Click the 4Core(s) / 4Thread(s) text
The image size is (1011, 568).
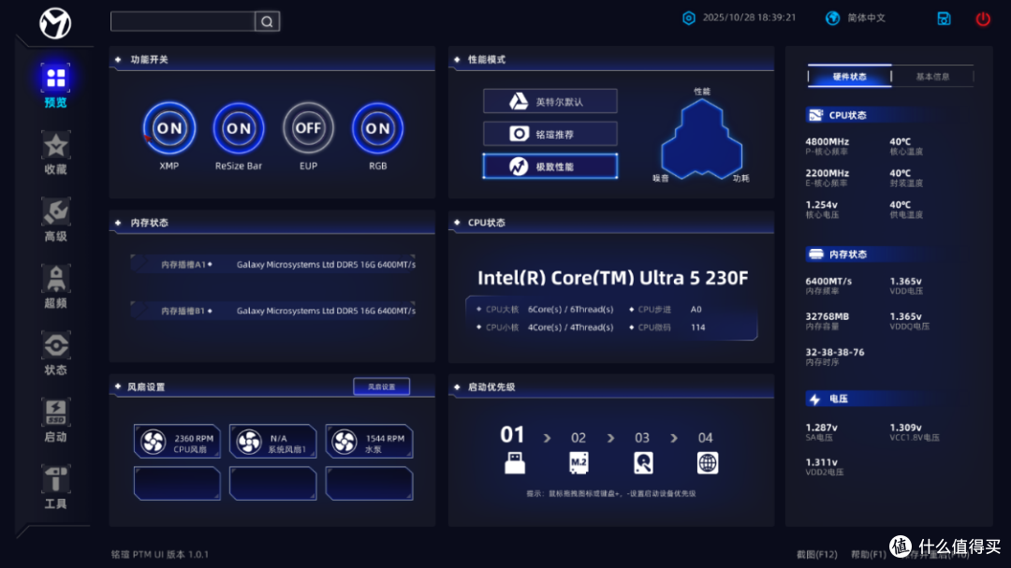pos(571,328)
